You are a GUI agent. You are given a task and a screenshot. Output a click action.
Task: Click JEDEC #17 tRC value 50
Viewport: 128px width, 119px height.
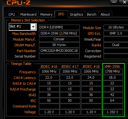pyautogui.click(x=70, y=100)
